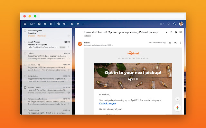This screenshot has width=206, height=128.
Task: Click the 8:01 AM message timestamp
Action: [157, 43]
